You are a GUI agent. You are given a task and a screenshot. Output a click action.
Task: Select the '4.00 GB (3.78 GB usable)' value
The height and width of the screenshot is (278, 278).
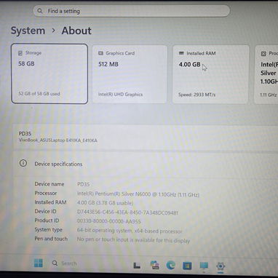tap(105, 203)
